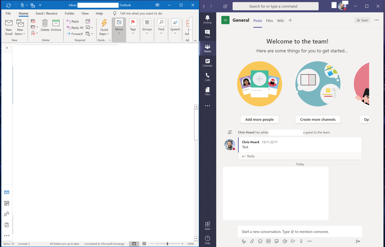Screen dimensions: 385x247
Task: Click the Archive box icon in Outlook
Action: pyautogui.click(x=56, y=26)
